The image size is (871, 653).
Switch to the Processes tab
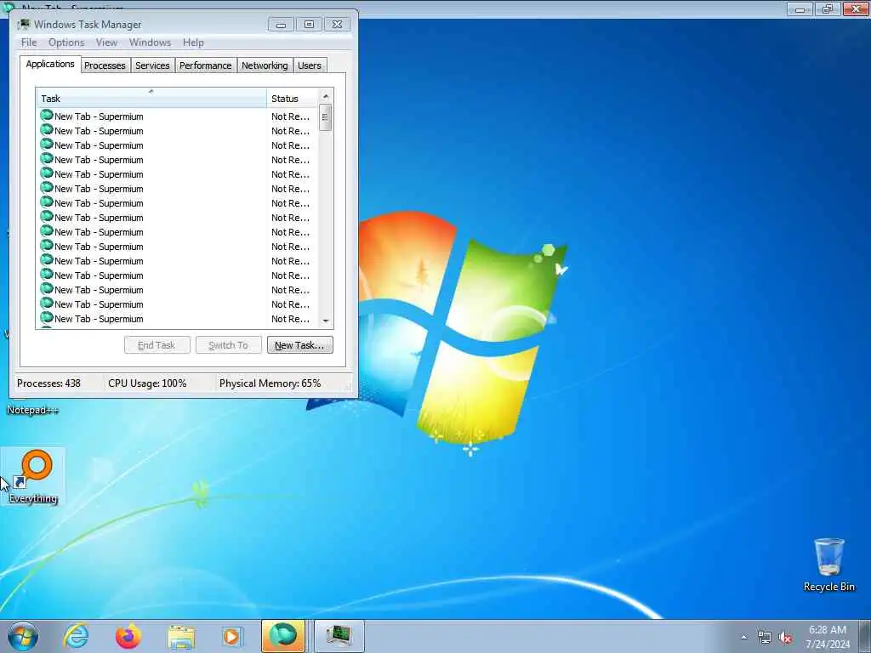point(105,65)
